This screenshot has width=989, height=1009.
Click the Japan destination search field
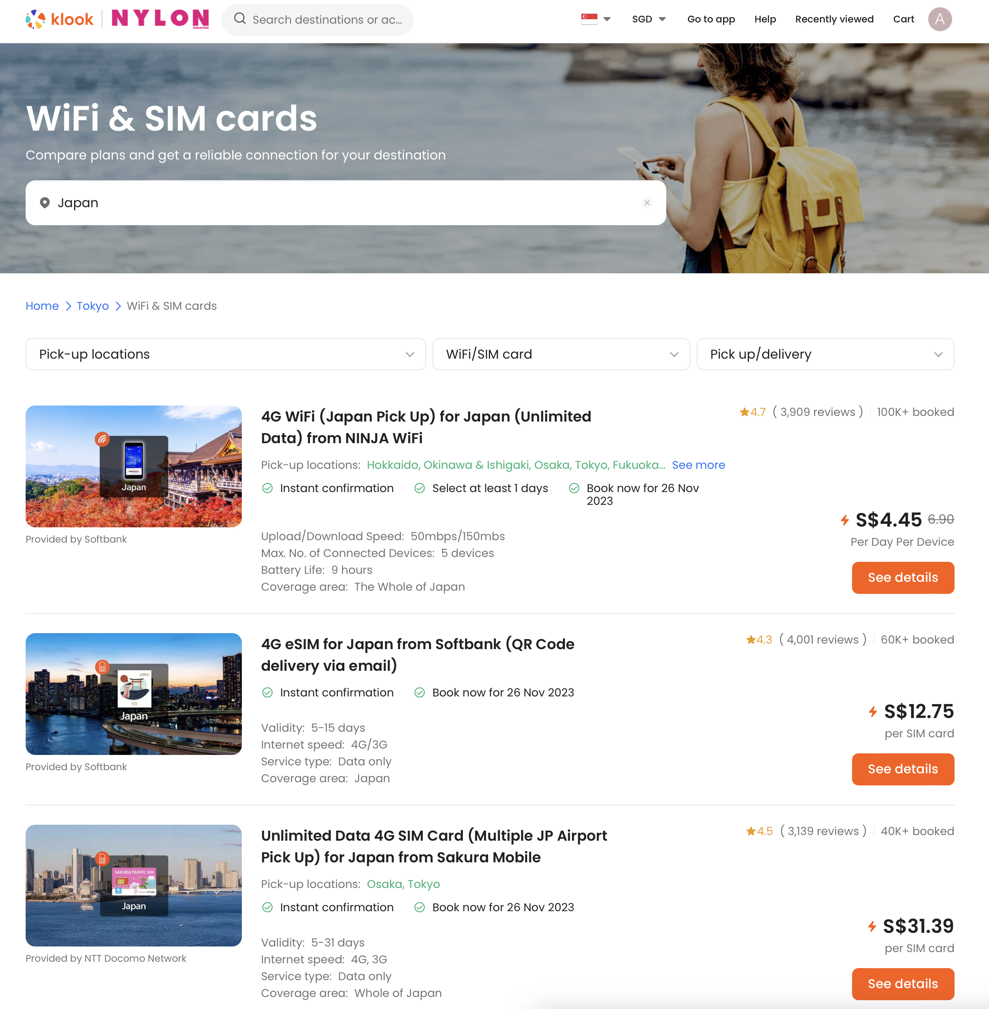pyautogui.click(x=346, y=203)
